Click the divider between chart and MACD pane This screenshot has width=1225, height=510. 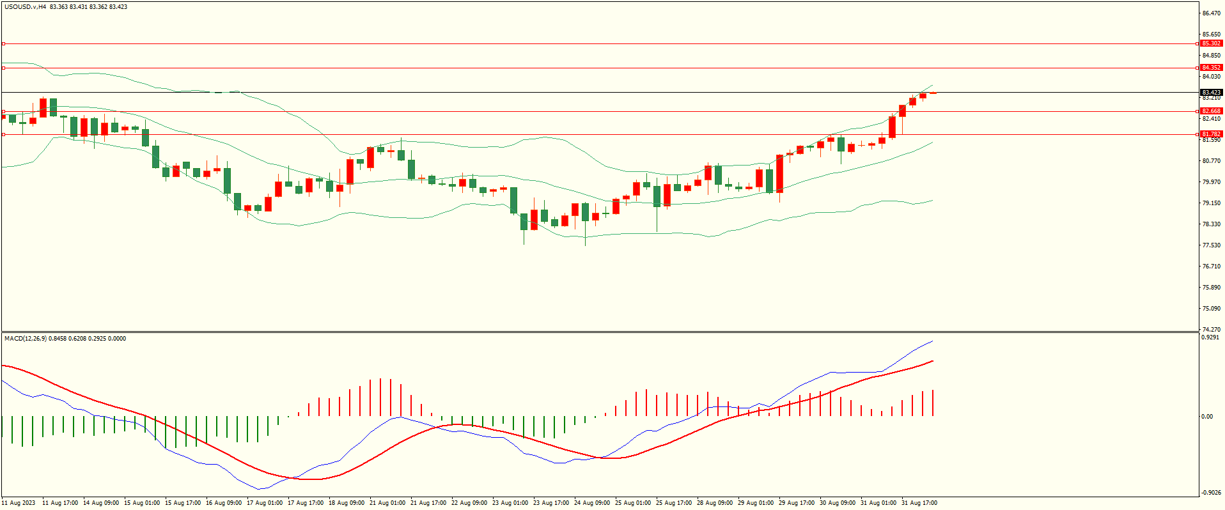point(599,332)
